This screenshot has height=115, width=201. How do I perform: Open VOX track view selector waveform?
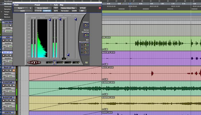pos(8,43)
